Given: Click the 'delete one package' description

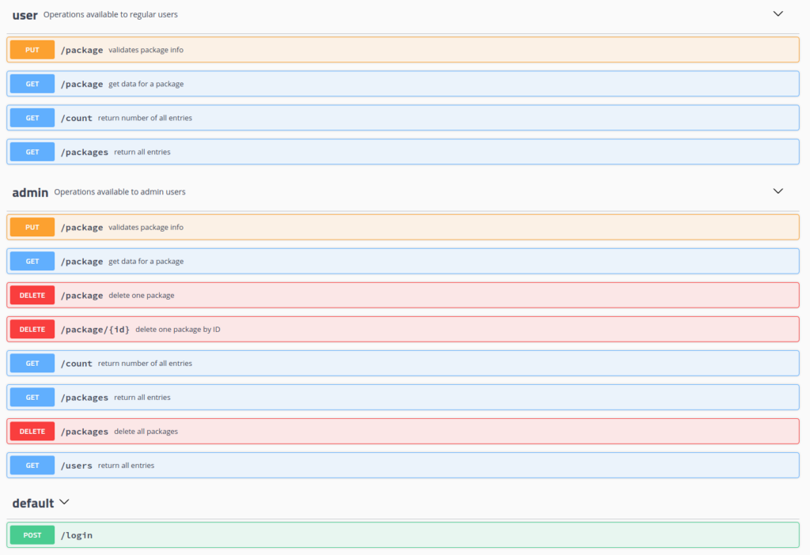Looking at the screenshot, I should click(x=142, y=296).
